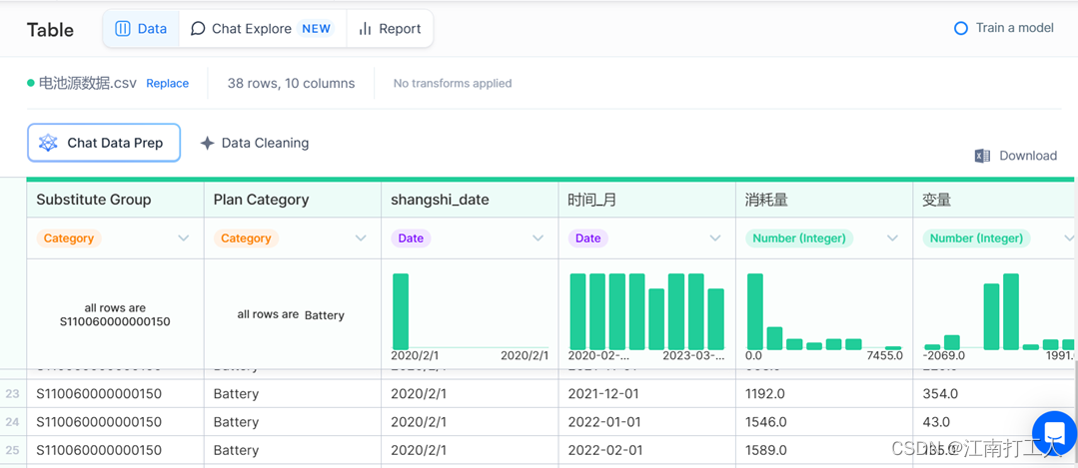
Task: Click cell 1546.0 in row 24
Action: click(x=824, y=422)
